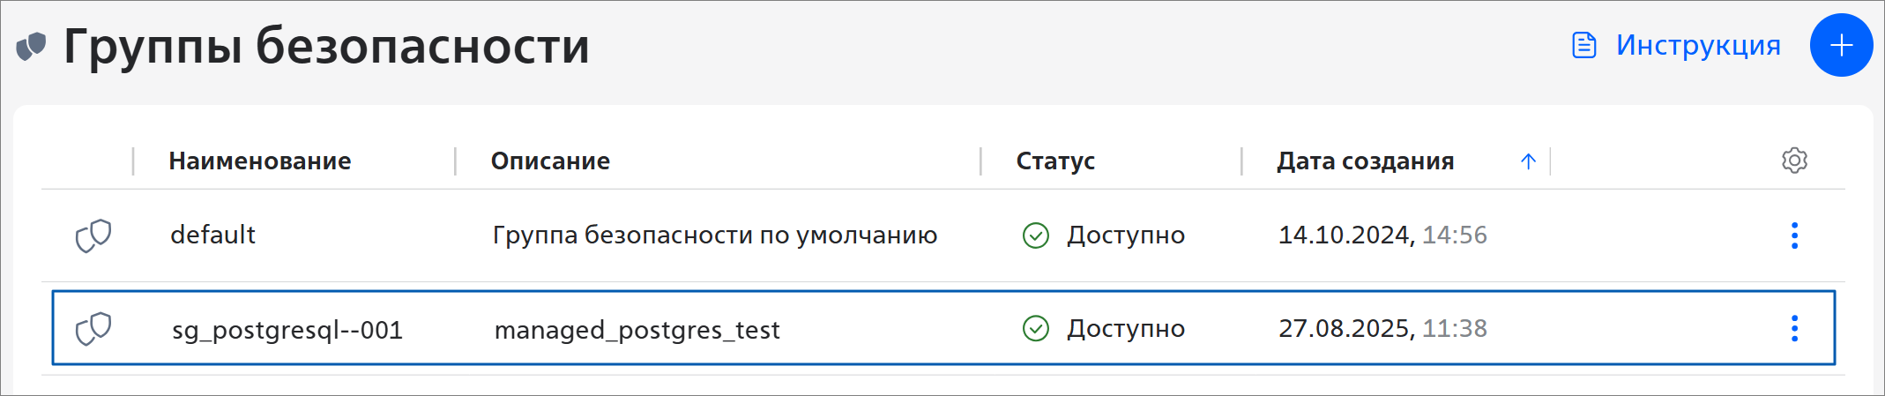Open table settings gear icon
Image resolution: width=1885 pixels, height=396 pixels.
tap(1794, 161)
